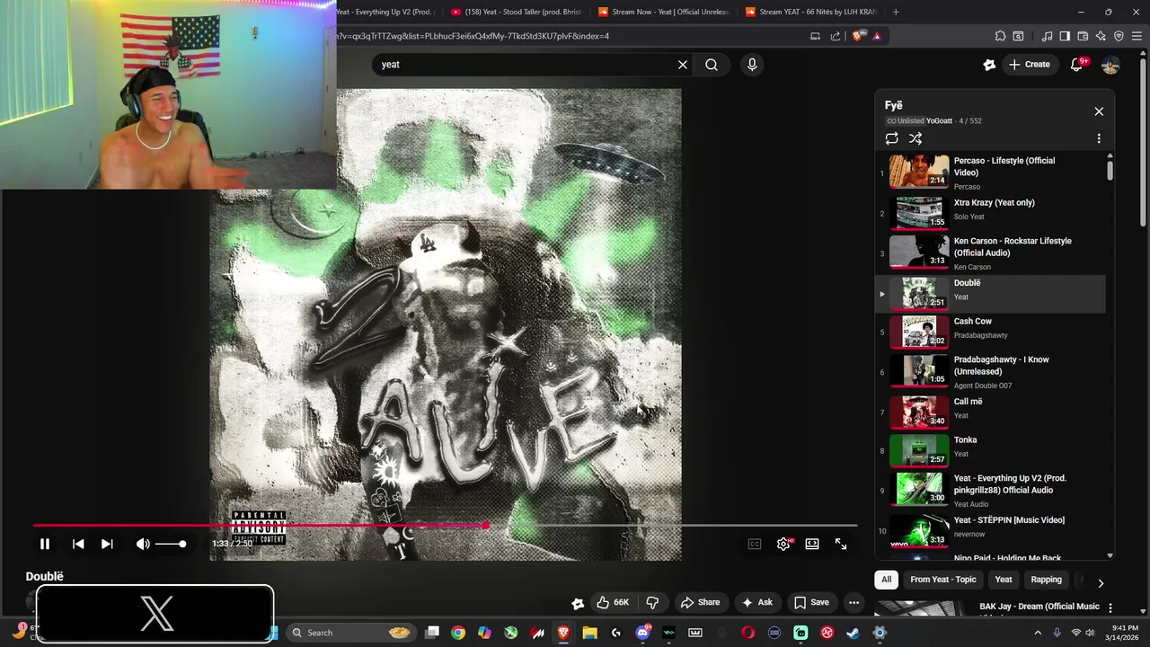Select Call më by Yeat
The width and height of the screenshot is (1150, 647).
(x=990, y=412)
